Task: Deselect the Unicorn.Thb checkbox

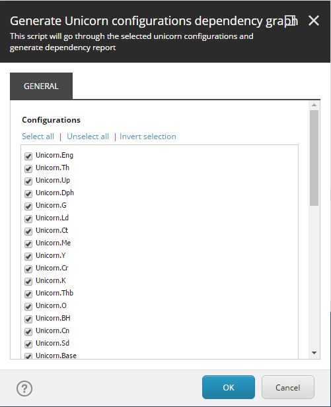Action: [x=28, y=294]
